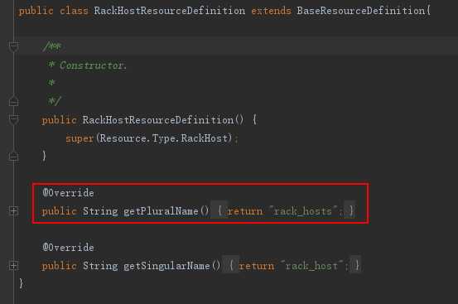Click the @Override annotation above getPluralName

click(69, 193)
